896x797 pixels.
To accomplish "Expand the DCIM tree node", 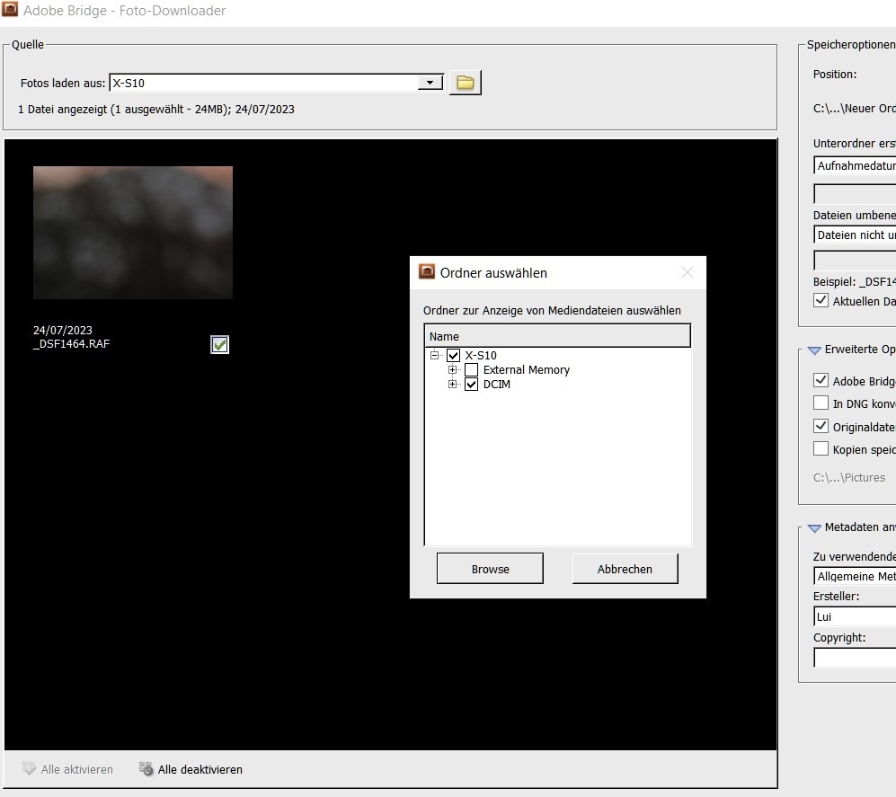I will (x=453, y=385).
